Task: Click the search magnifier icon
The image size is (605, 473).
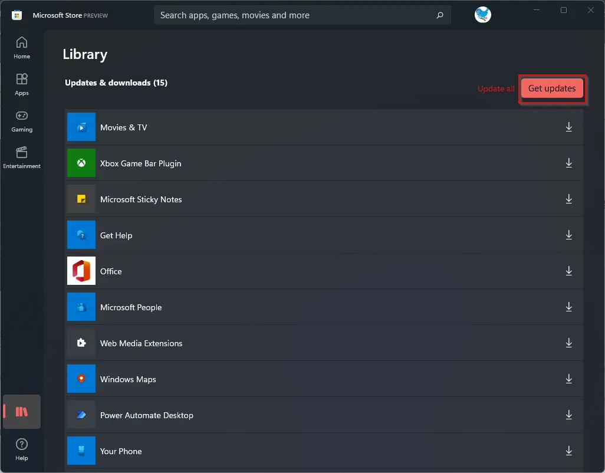Action: click(x=439, y=15)
